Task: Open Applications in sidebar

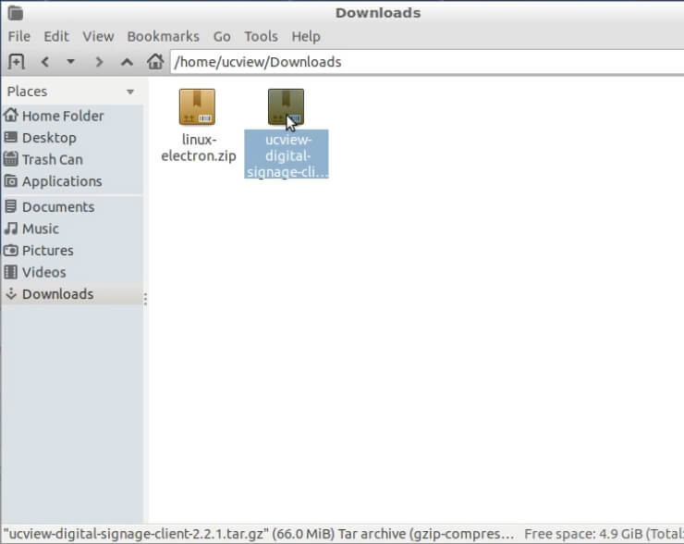Action: 72,181
